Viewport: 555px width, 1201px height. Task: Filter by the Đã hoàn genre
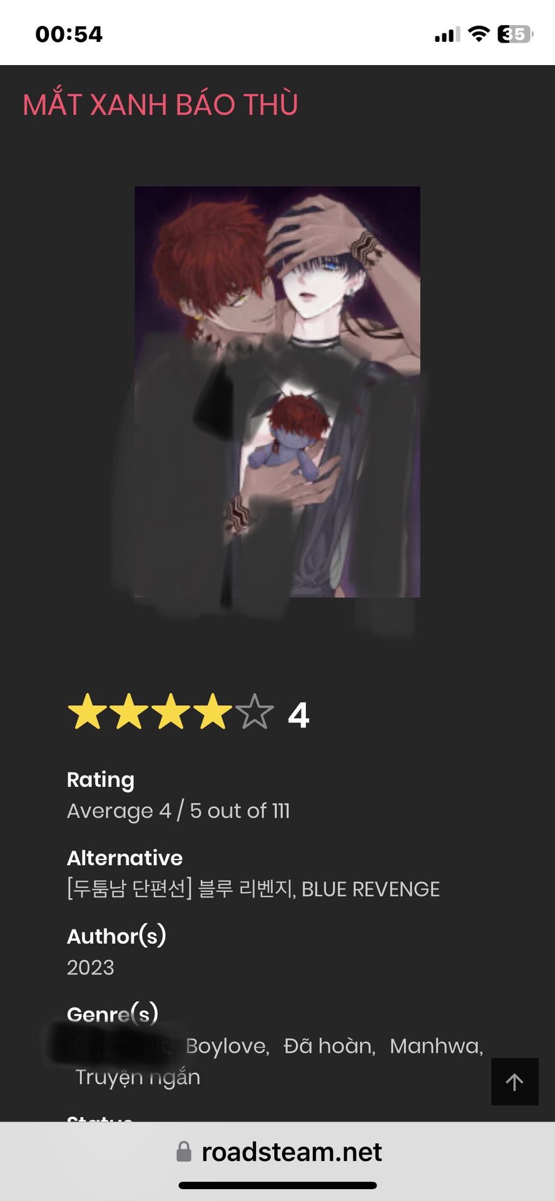(329, 1046)
